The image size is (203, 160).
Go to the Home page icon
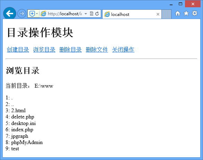pos(178,13)
